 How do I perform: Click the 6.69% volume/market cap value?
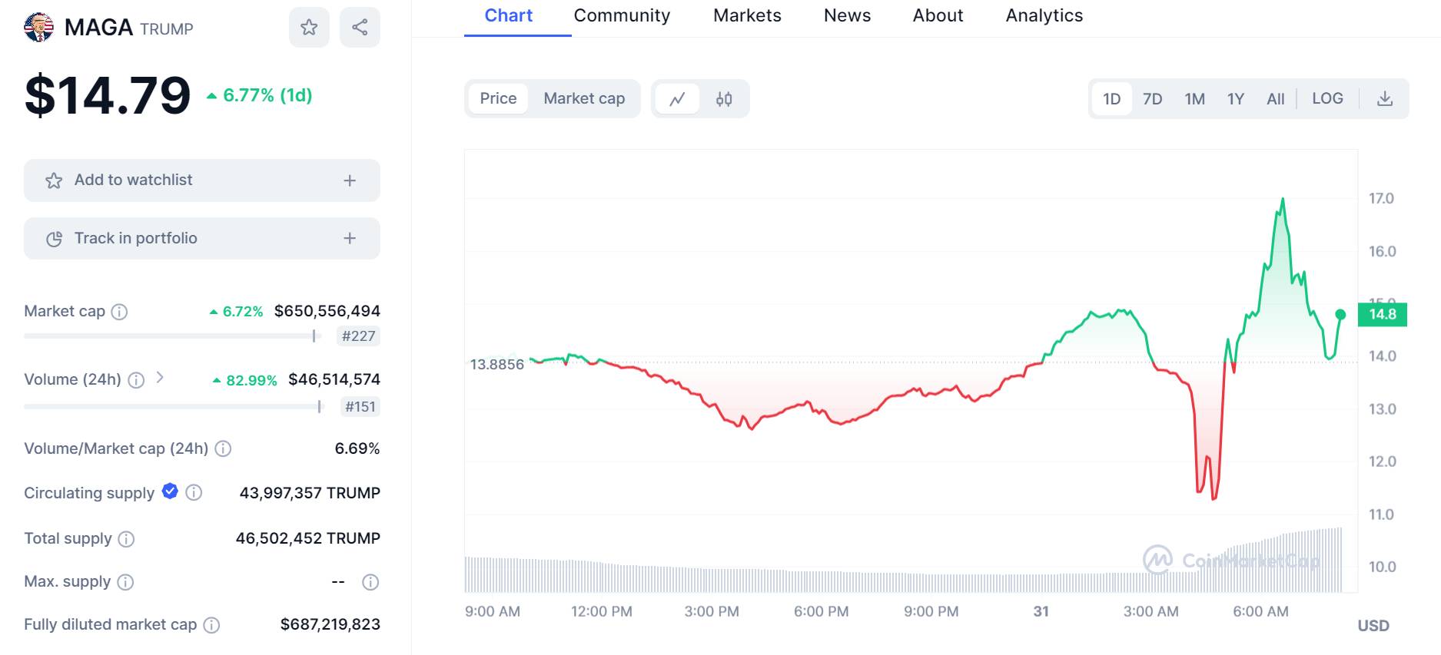click(357, 448)
